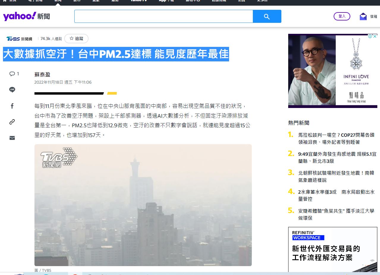Click the paragraph starting 每到11月份東北季風來臨

tap(142, 120)
